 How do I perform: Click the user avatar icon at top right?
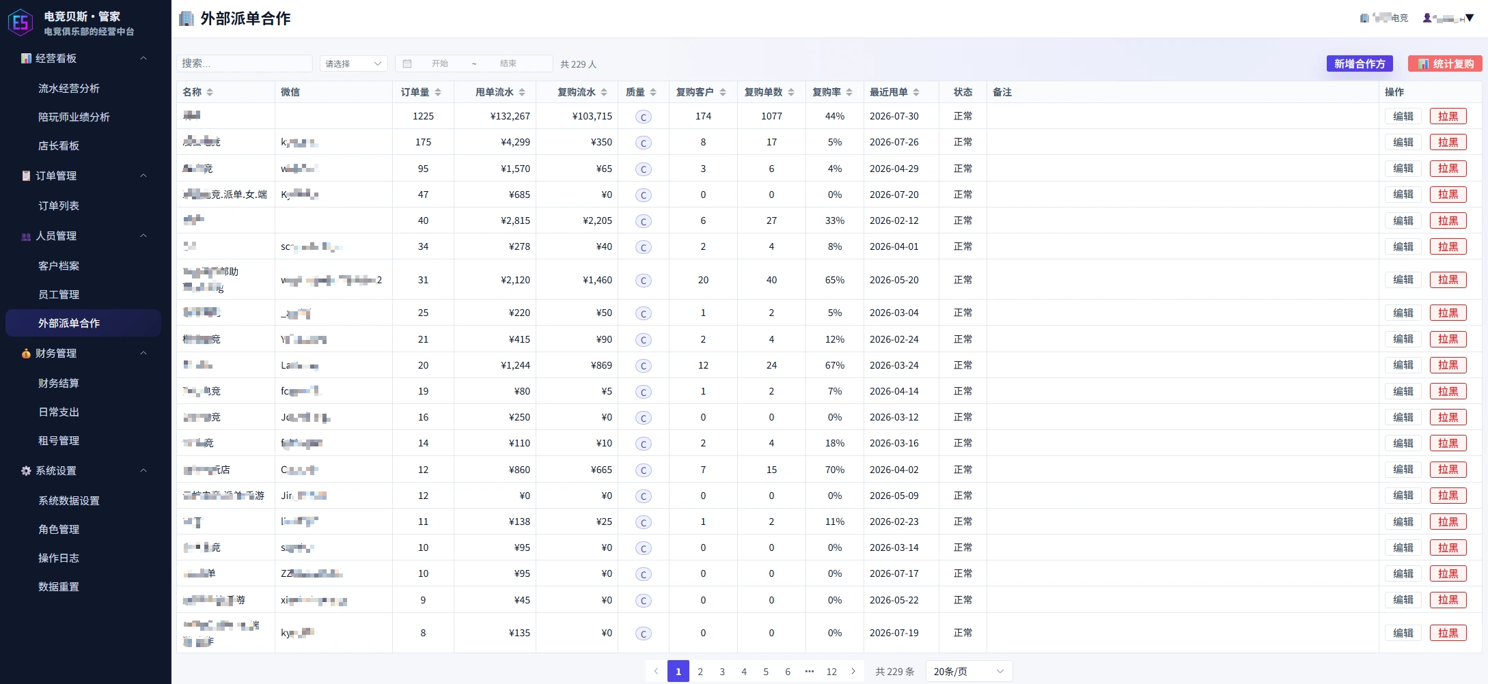coord(1427,18)
